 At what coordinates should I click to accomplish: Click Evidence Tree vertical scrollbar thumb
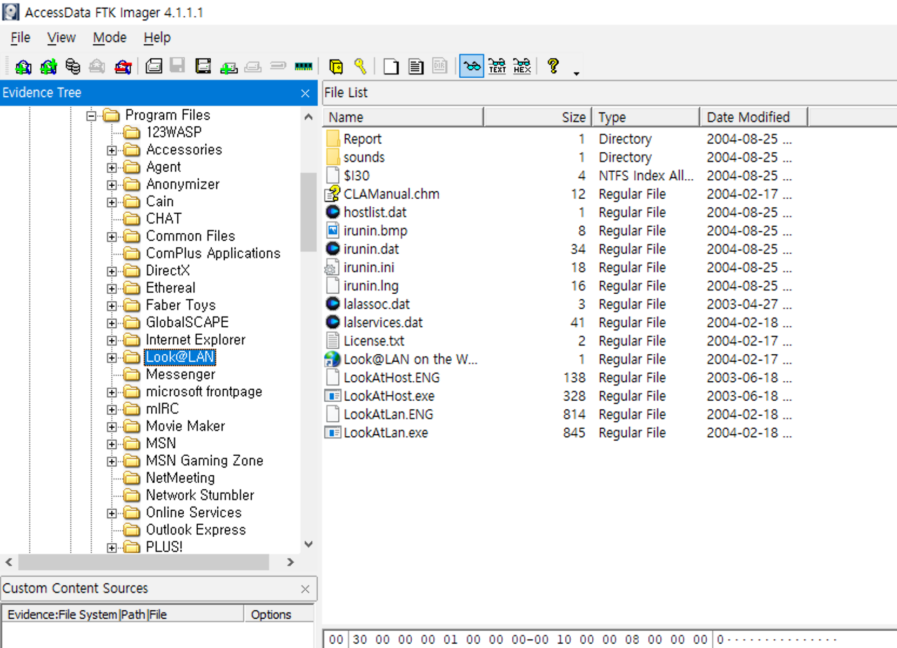pos(309,212)
